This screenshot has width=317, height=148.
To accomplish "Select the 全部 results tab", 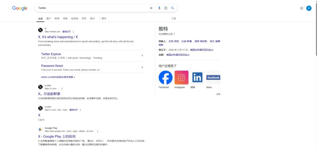I will pos(41,18).
